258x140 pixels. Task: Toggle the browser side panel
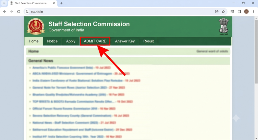[239, 12]
